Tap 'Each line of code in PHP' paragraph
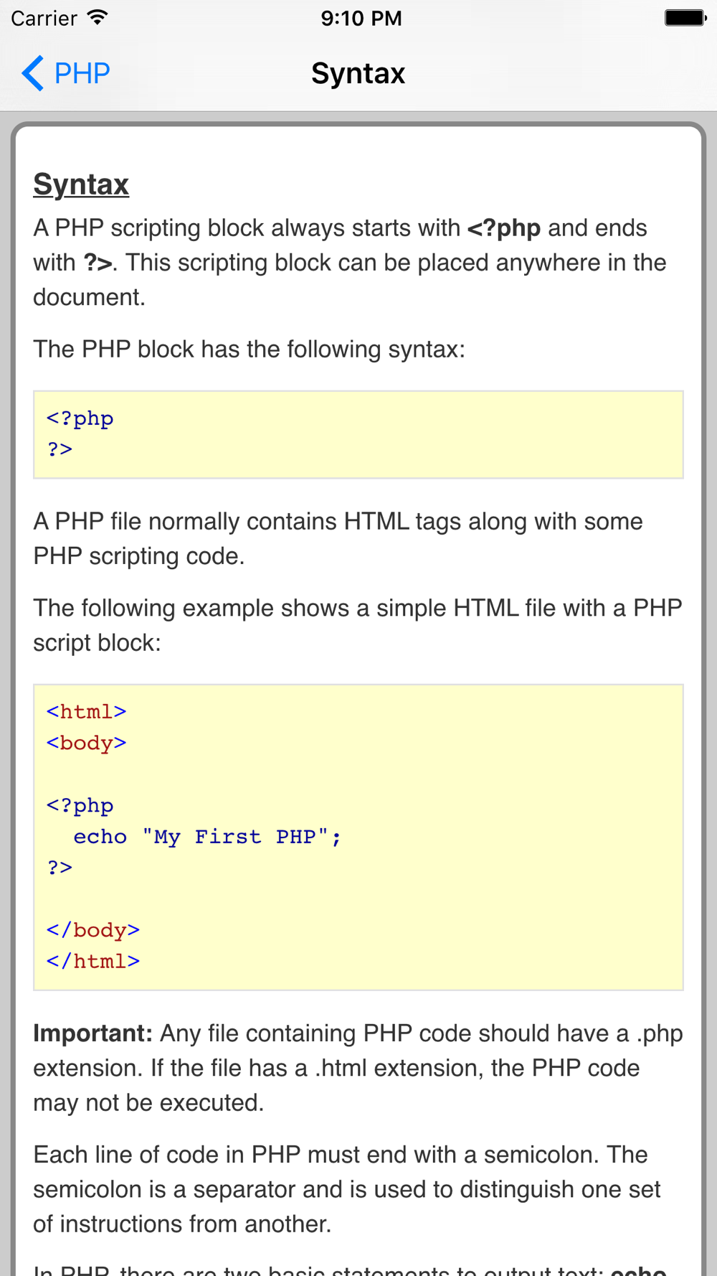 coord(347,1189)
